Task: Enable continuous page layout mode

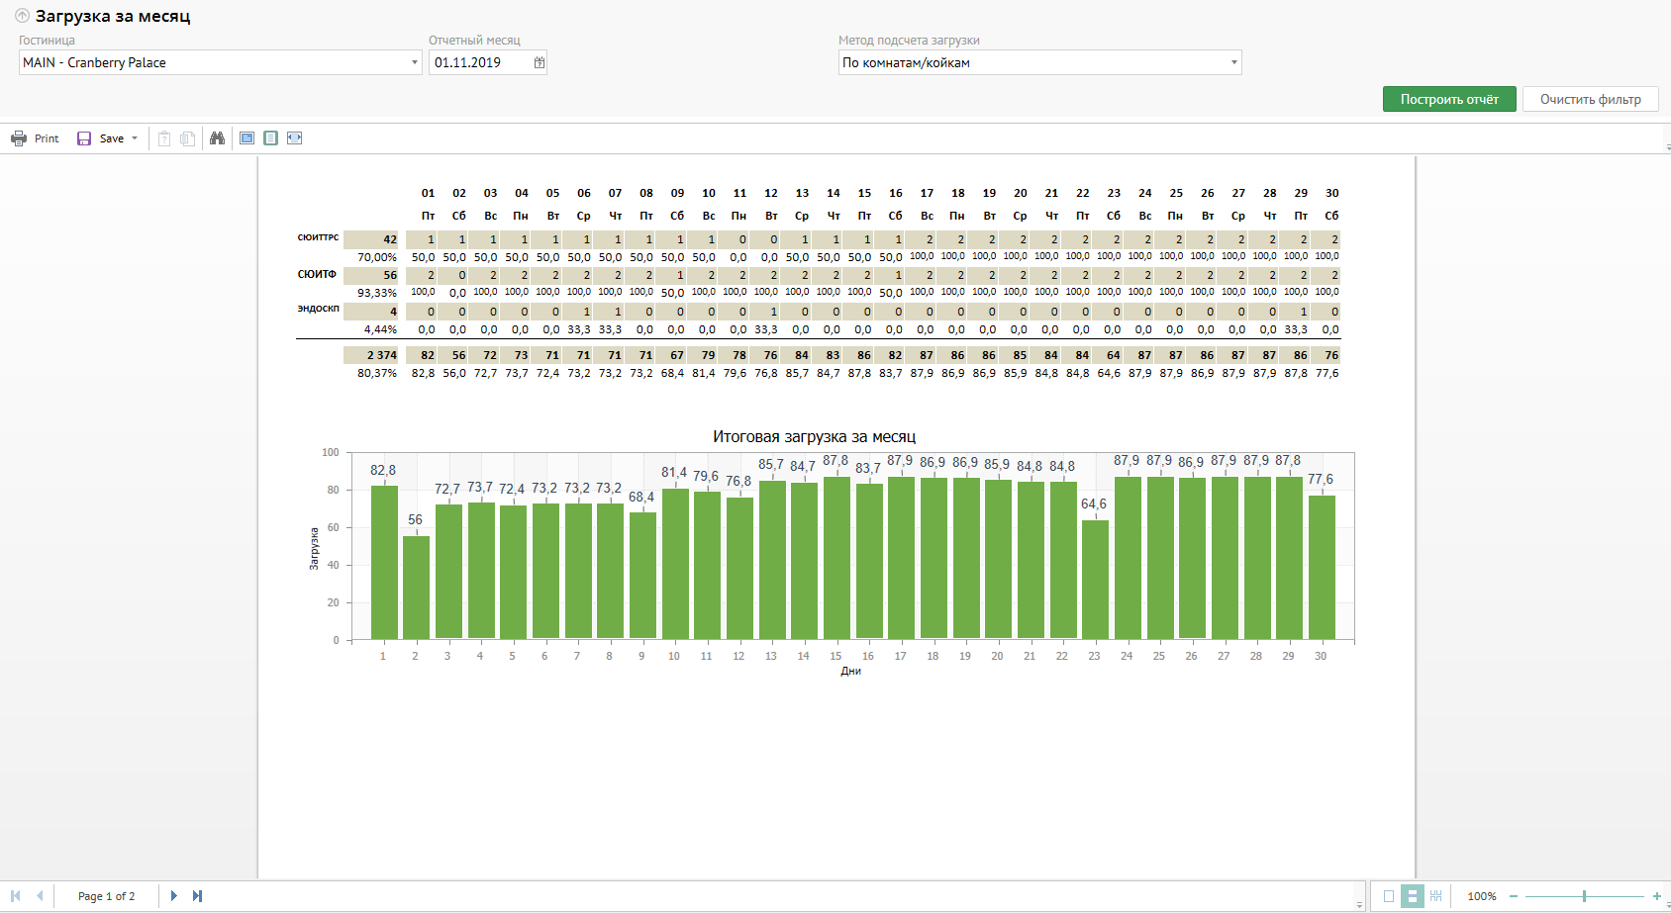Action: click(x=1413, y=896)
